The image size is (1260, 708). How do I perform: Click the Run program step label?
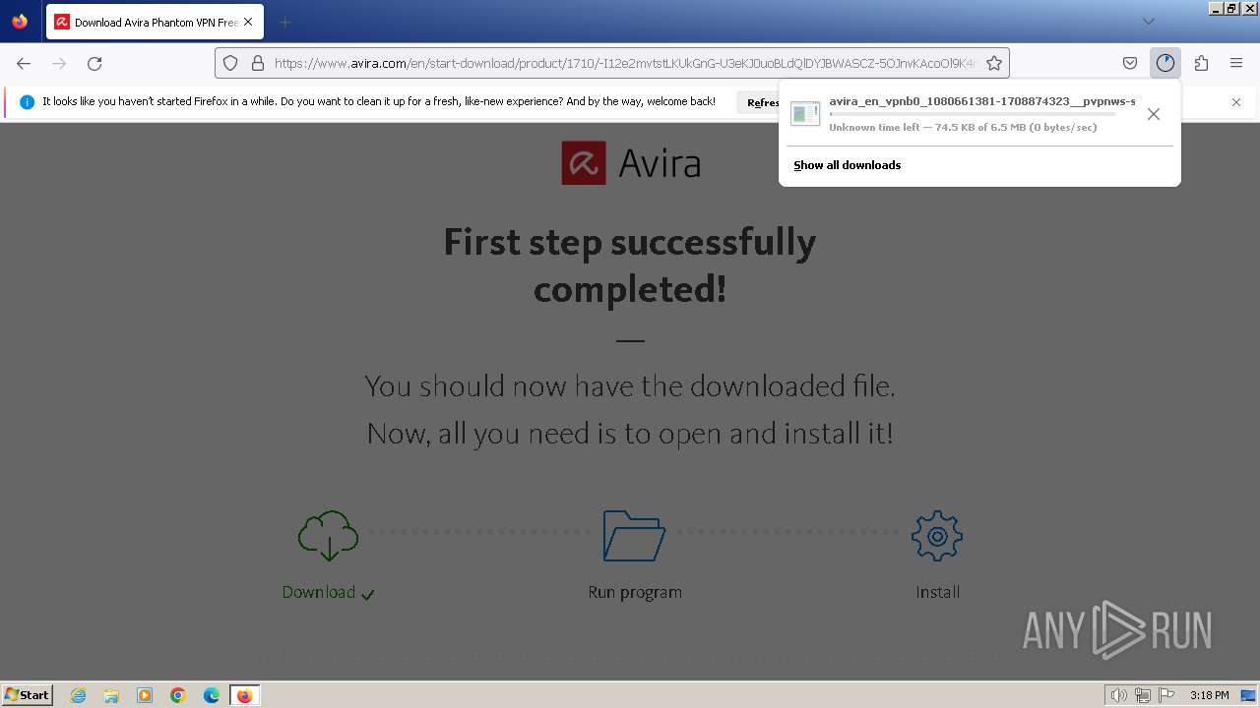[x=635, y=592]
